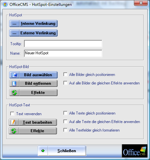Click the pencil icon of Text bearbeiten

click(x=14, y=122)
